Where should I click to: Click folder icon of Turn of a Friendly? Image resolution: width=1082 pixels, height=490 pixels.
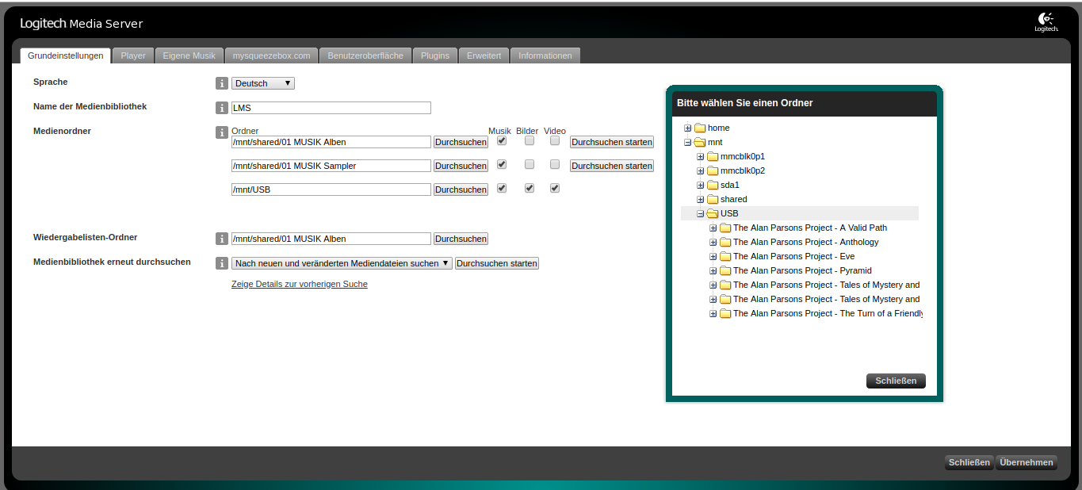725,313
